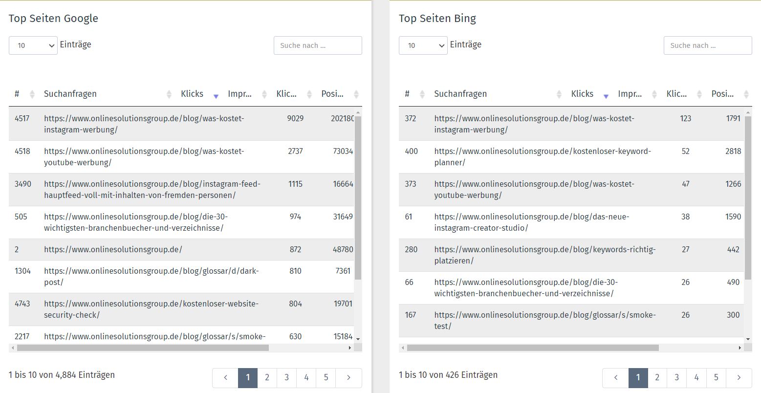Open Google entries-per-page dropdown
The width and height of the screenshot is (761, 393).
coord(33,45)
